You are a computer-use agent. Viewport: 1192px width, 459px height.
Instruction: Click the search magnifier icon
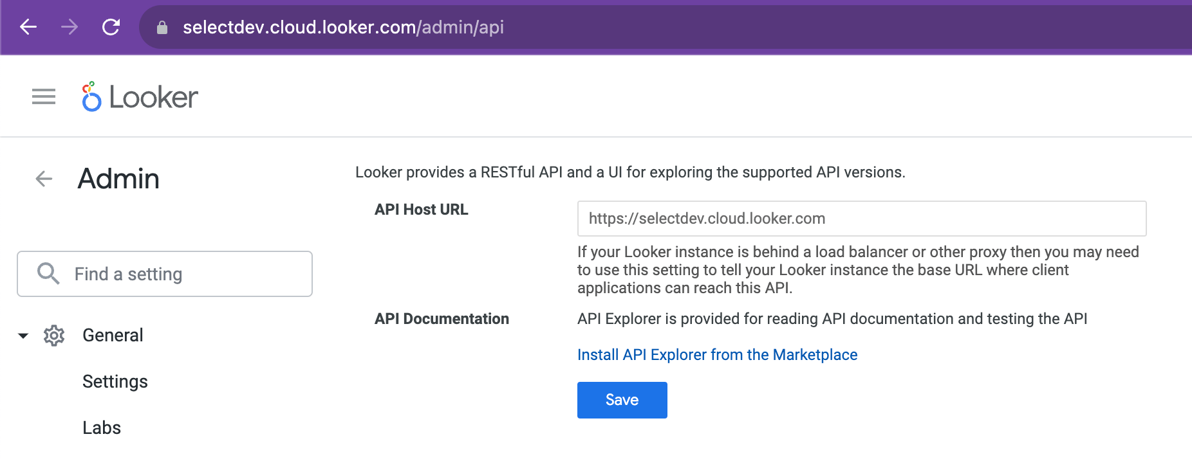pyautogui.click(x=48, y=274)
